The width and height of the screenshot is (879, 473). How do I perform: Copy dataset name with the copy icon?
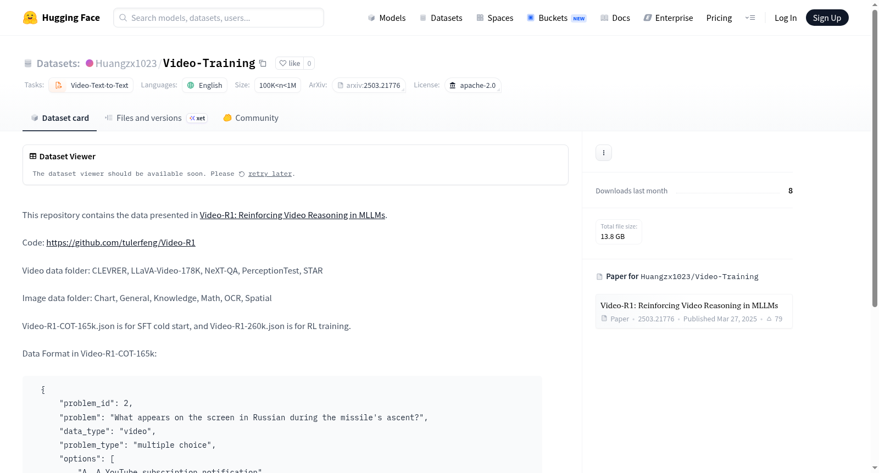[263, 63]
